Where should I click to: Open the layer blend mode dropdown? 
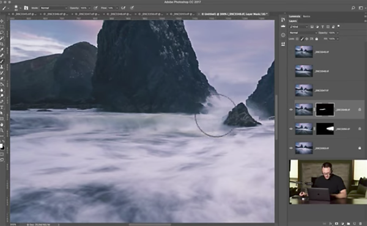pos(303,33)
